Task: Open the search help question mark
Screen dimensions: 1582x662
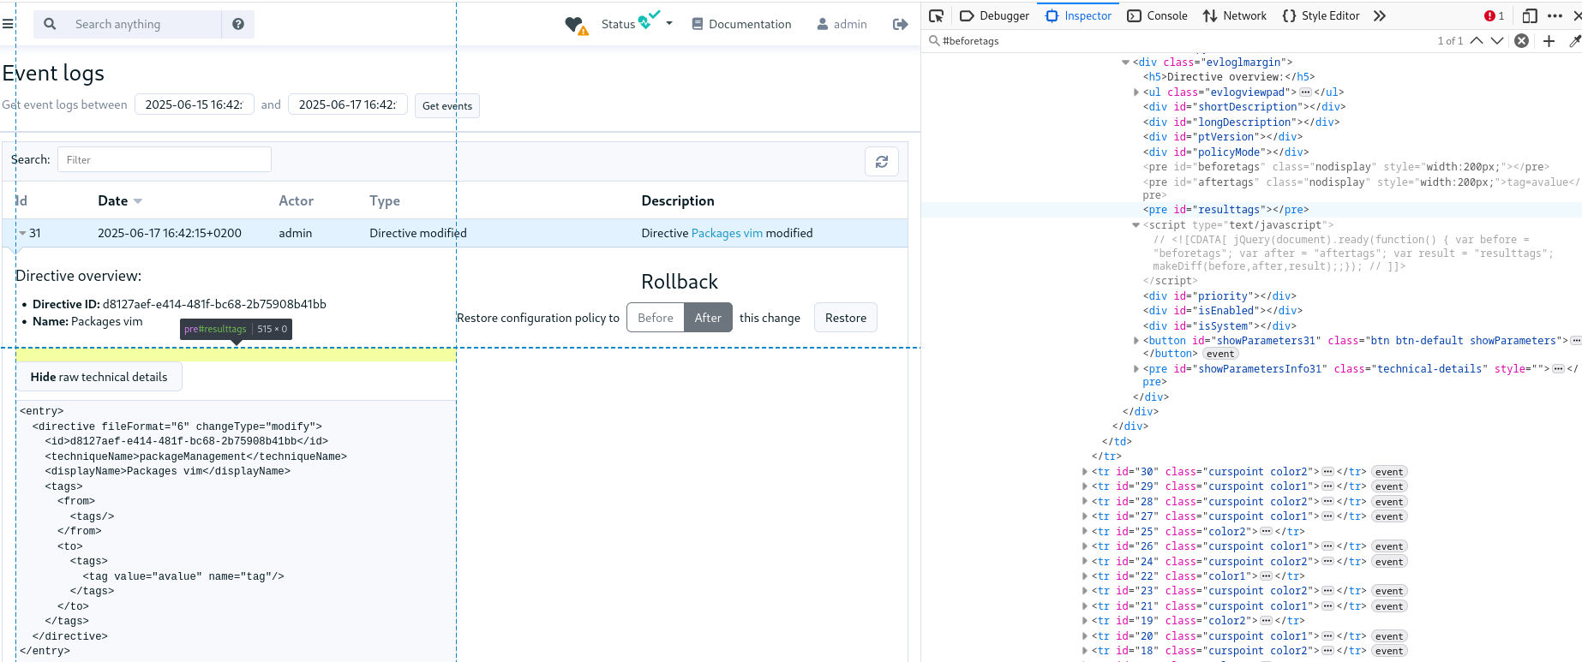Action: click(238, 24)
